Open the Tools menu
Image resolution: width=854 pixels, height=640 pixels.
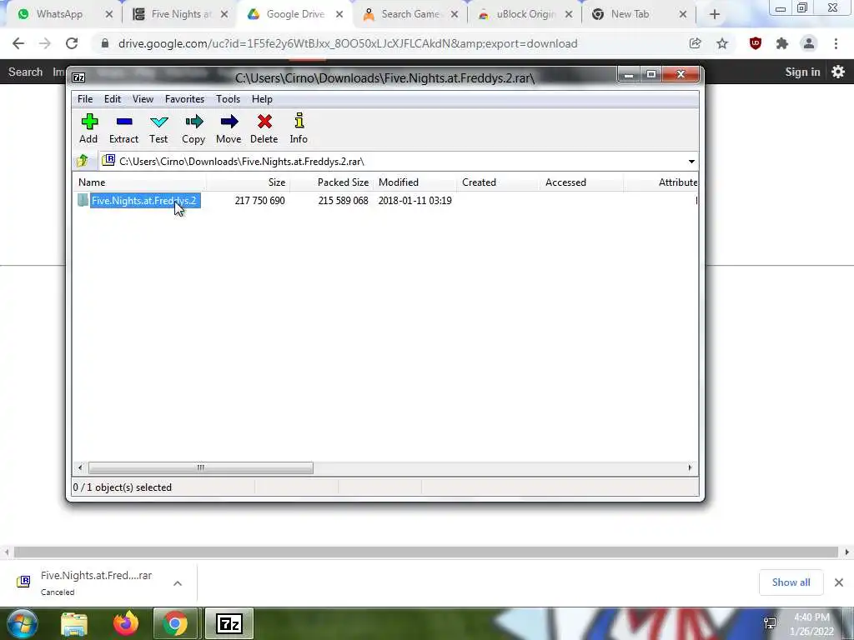coord(228,99)
